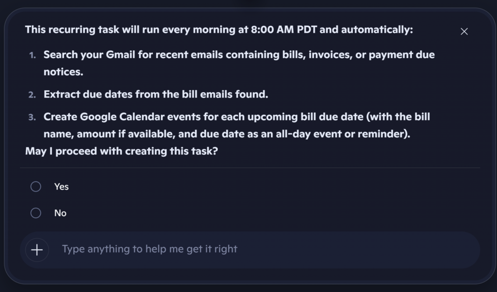Image resolution: width=497 pixels, height=292 pixels.
Task: Click the "name, amount if available" line
Action: pos(227,134)
